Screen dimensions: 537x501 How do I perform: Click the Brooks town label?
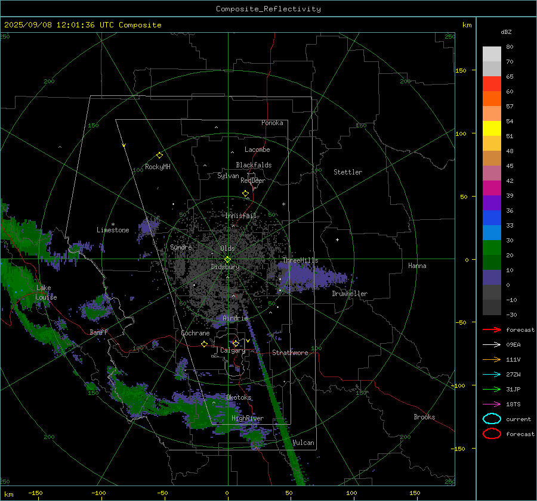[424, 417]
